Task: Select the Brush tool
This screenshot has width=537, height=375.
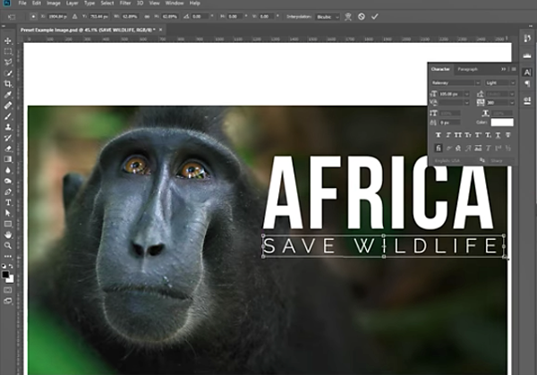Action: (x=8, y=116)
